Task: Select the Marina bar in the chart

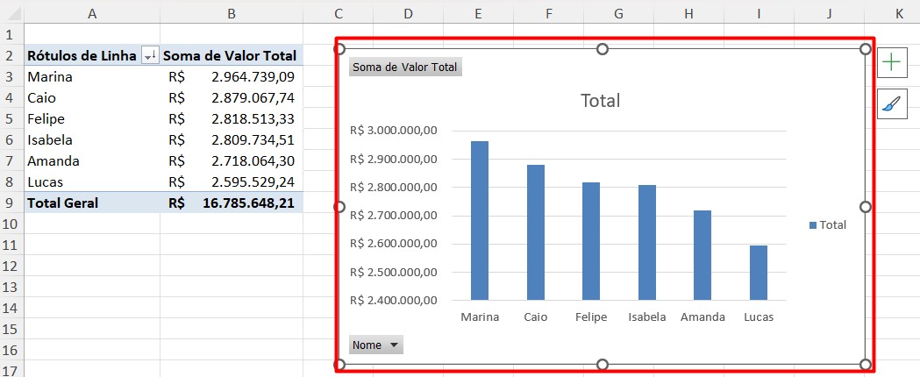Action: [480, 220]
